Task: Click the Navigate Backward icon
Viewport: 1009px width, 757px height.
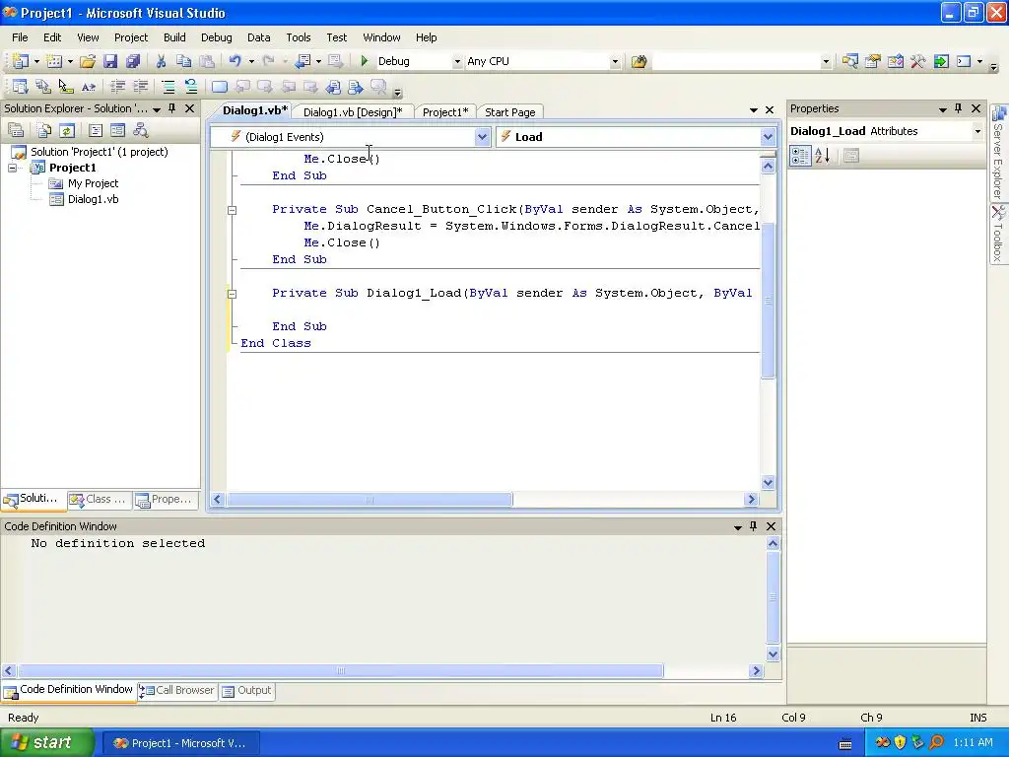Action: click(303, 61)
